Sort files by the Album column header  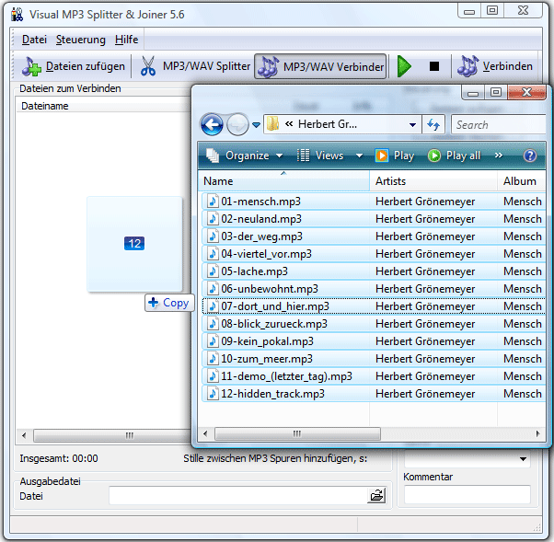click(x=522, y=181)
